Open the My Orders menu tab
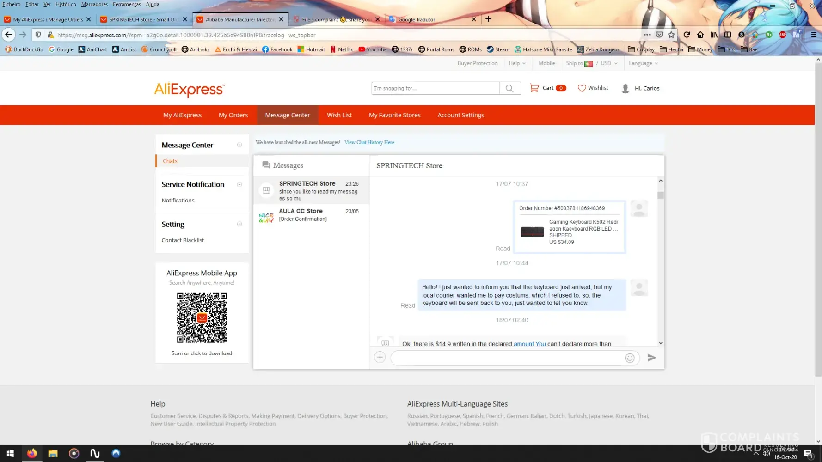 (x=233, y=115)
